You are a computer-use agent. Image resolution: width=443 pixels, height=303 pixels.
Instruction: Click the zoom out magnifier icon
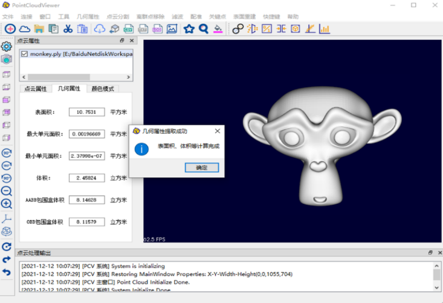pos(7,191)
